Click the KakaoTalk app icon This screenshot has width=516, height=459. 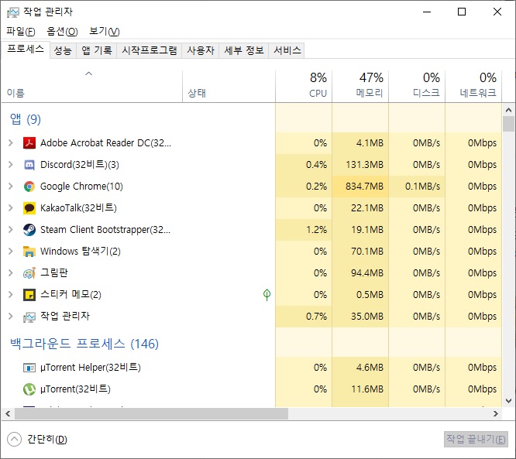click(29, 208)
